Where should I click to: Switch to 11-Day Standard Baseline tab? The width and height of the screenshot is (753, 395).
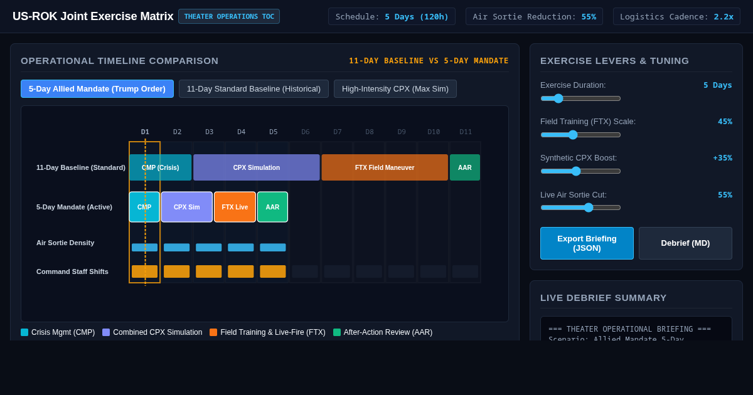[254, 88]
